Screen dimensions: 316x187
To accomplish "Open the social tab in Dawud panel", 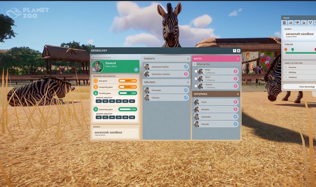I will point(304,23).
